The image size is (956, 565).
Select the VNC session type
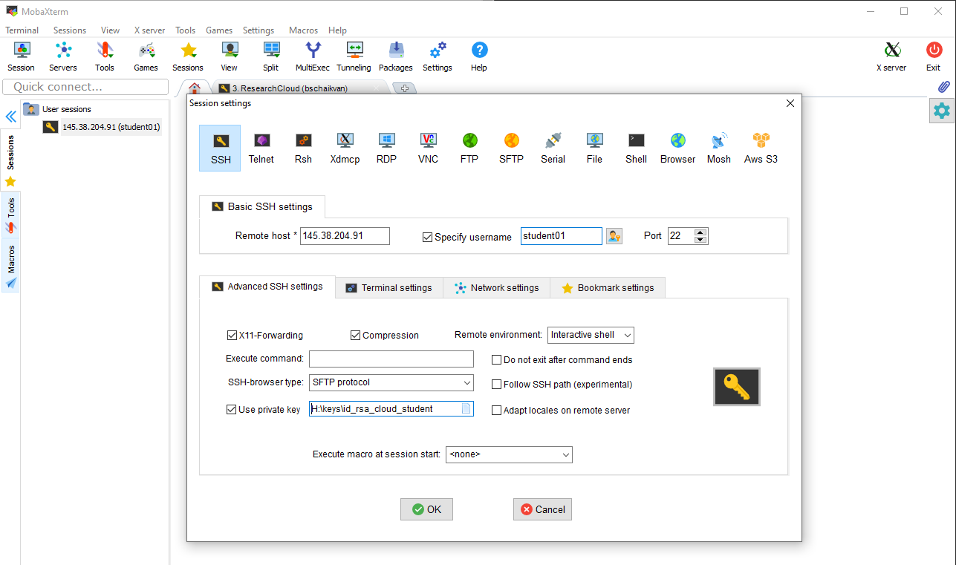pyautogui.click(x=428, y=148)
